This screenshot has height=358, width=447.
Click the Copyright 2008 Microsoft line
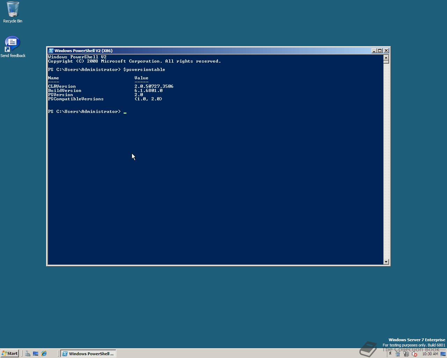(134, 61)
